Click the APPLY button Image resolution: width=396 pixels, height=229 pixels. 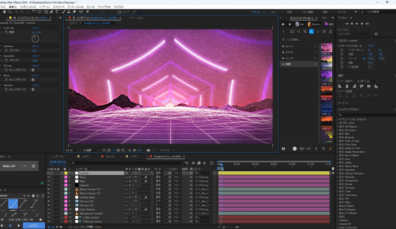pyautogui.click(x=34, y=226)
